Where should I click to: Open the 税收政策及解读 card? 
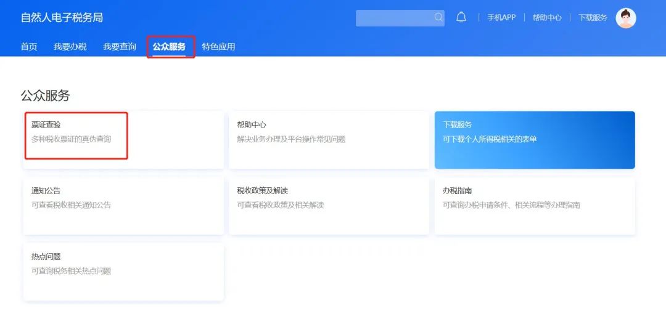click(329, 206)
